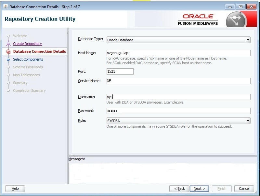Click into the Port field
This screenshot has width=260, height=196.
click(x=120, y=71)
